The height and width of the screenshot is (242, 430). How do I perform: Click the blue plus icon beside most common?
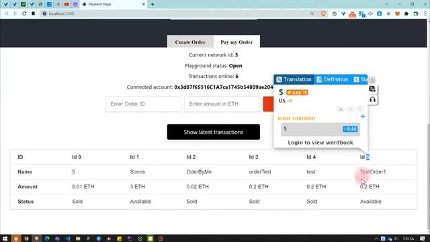[363, 116]
